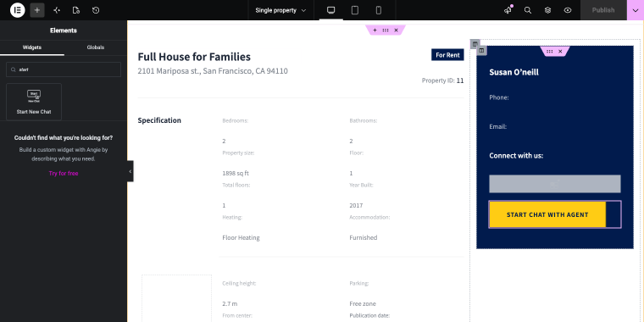Select the Full House for Families heading
This screenshot has width=644, height=322.
coord(194,57)
